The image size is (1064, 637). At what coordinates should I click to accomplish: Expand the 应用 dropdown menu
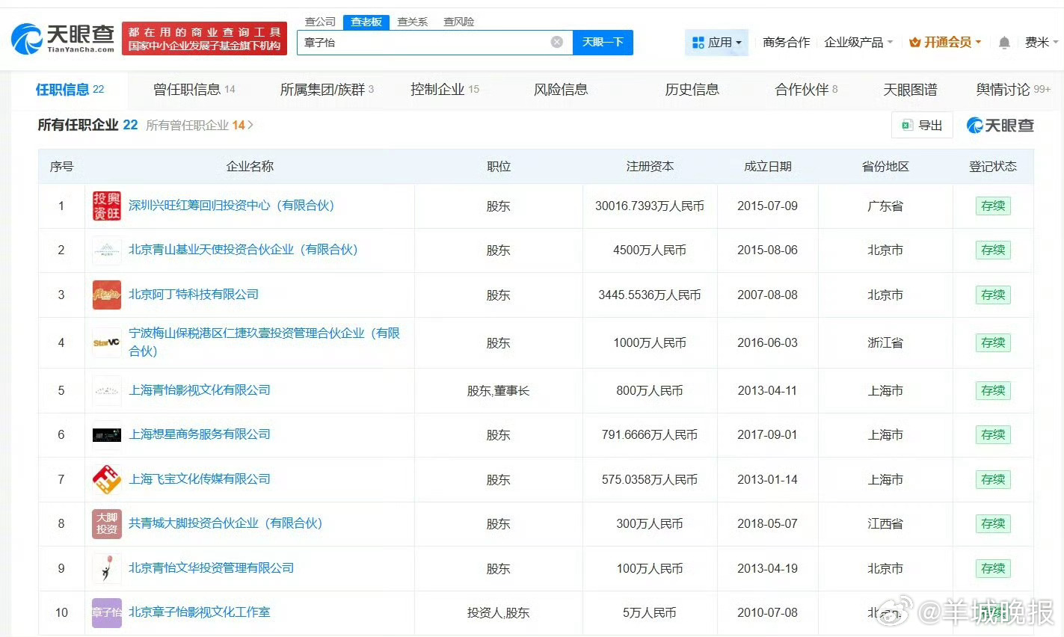pos(716,43)
